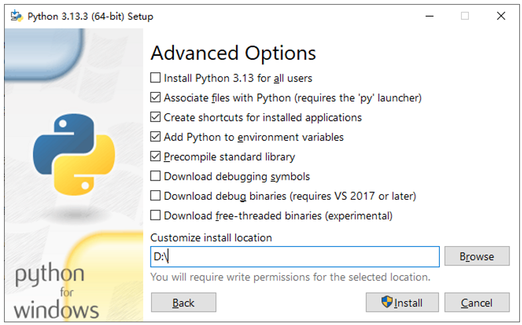Click the Python installer icon in title bar
The height and width of the screenshot is (325, 522).
(x=17, y=16)
